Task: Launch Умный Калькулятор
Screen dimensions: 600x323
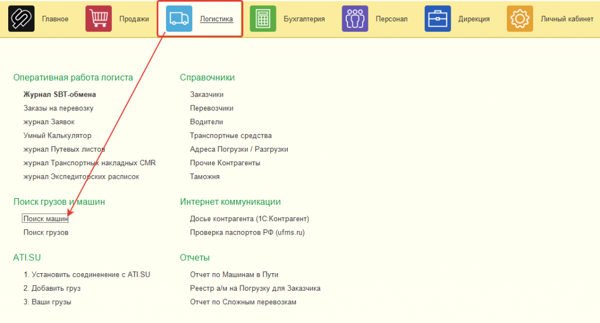Action: click(x=57, y=135)
